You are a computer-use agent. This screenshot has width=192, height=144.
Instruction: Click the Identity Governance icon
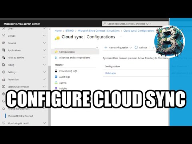pyautogui.click(x=4, y=87)
